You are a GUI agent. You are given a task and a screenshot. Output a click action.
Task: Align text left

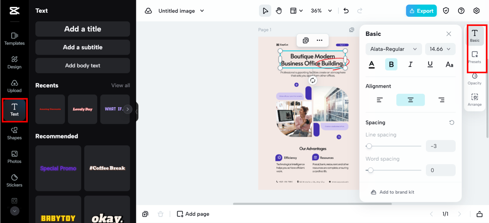(380, 100)
